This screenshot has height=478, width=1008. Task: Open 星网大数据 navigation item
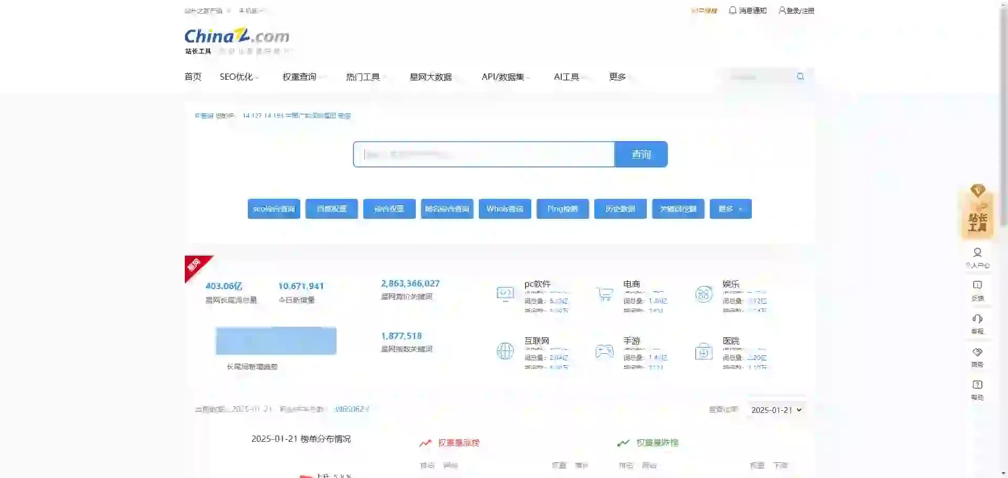(430, 77)
